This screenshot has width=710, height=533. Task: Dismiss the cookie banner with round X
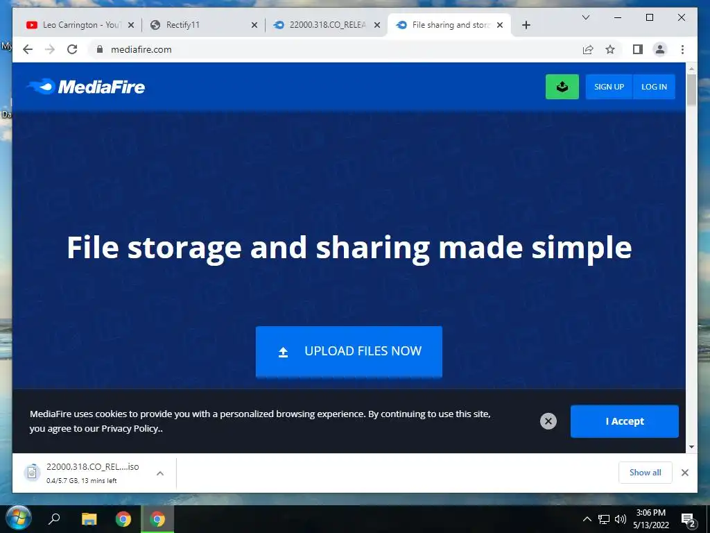pos(548,421)
